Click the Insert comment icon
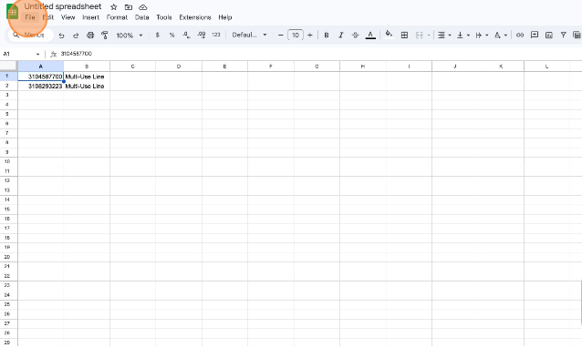The image size is (582, 348). (x=535, y=36)
